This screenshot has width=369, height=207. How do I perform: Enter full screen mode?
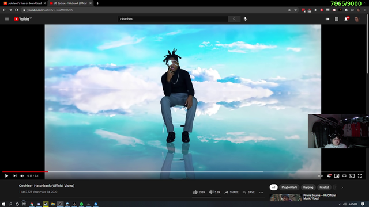point(360,175)
